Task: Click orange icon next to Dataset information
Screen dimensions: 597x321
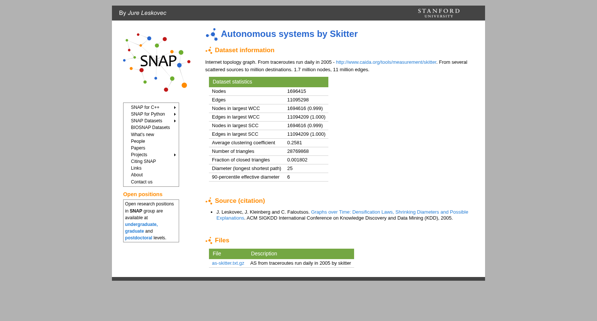Action: point(209,50)
